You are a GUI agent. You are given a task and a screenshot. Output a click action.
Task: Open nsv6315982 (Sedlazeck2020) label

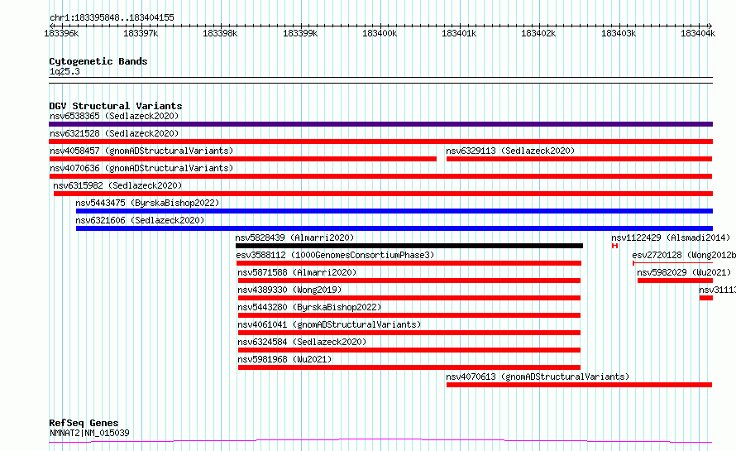tap(117, 185)
